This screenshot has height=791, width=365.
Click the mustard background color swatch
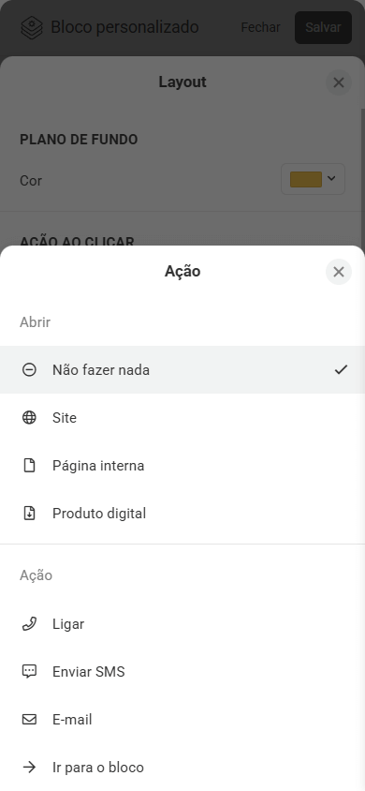pos(306,180)
